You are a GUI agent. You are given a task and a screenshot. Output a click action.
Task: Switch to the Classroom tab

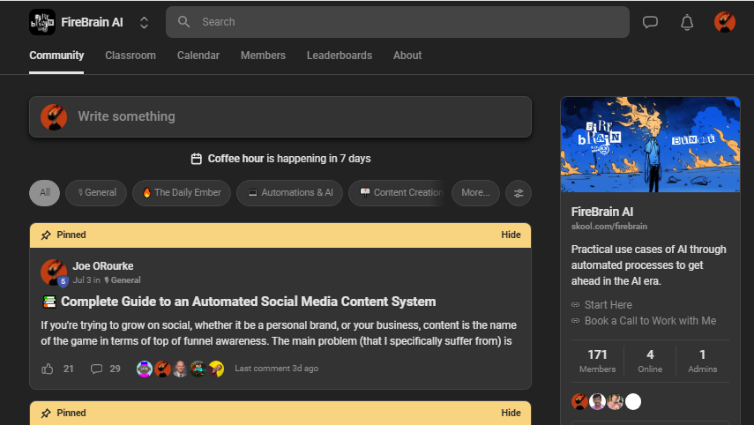(131, 56)
